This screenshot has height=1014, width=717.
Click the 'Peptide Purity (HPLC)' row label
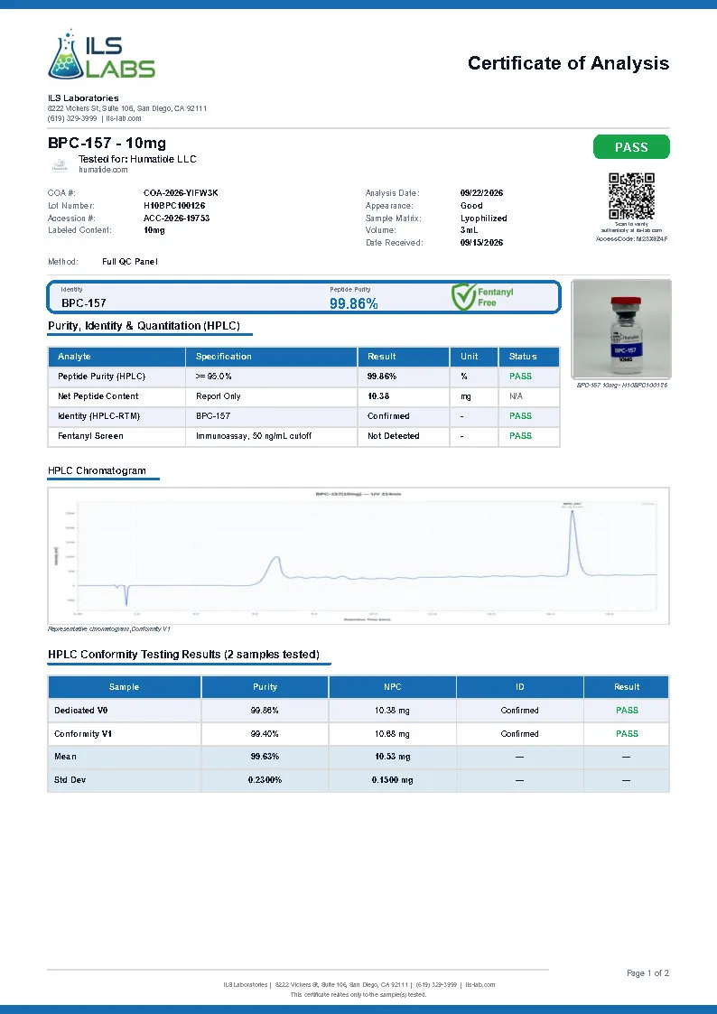pyautogui.click(x=101, y=377)
